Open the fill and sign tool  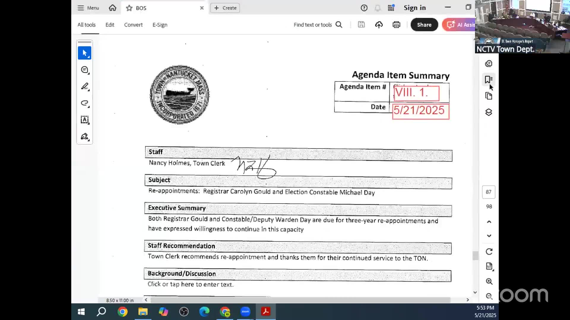coord(85,137)
